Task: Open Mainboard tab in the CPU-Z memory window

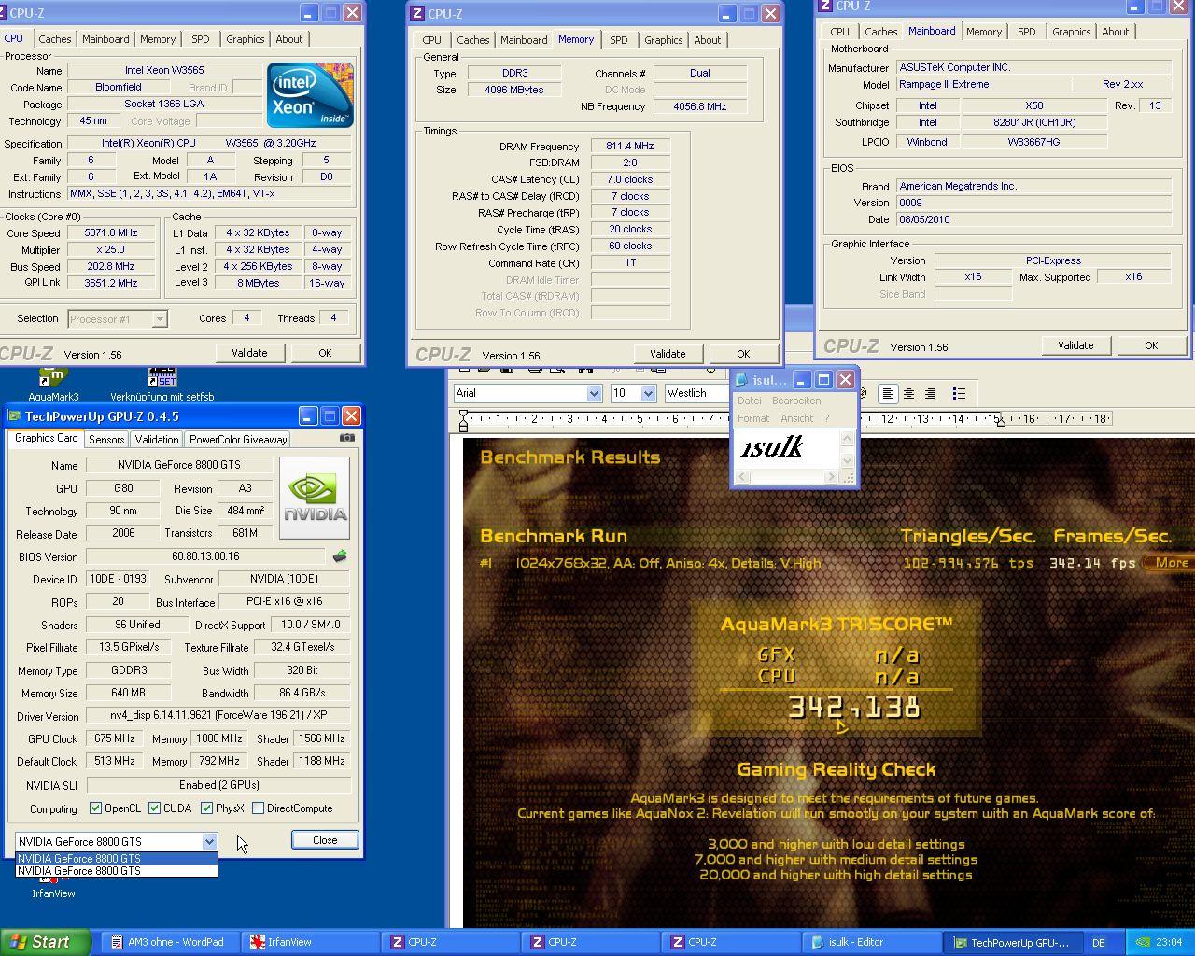Action: [x=524, y=40]
